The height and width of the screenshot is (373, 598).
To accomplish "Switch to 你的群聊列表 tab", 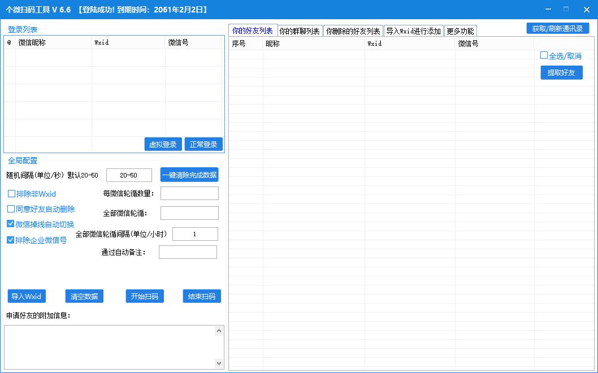I will point(300,31).
